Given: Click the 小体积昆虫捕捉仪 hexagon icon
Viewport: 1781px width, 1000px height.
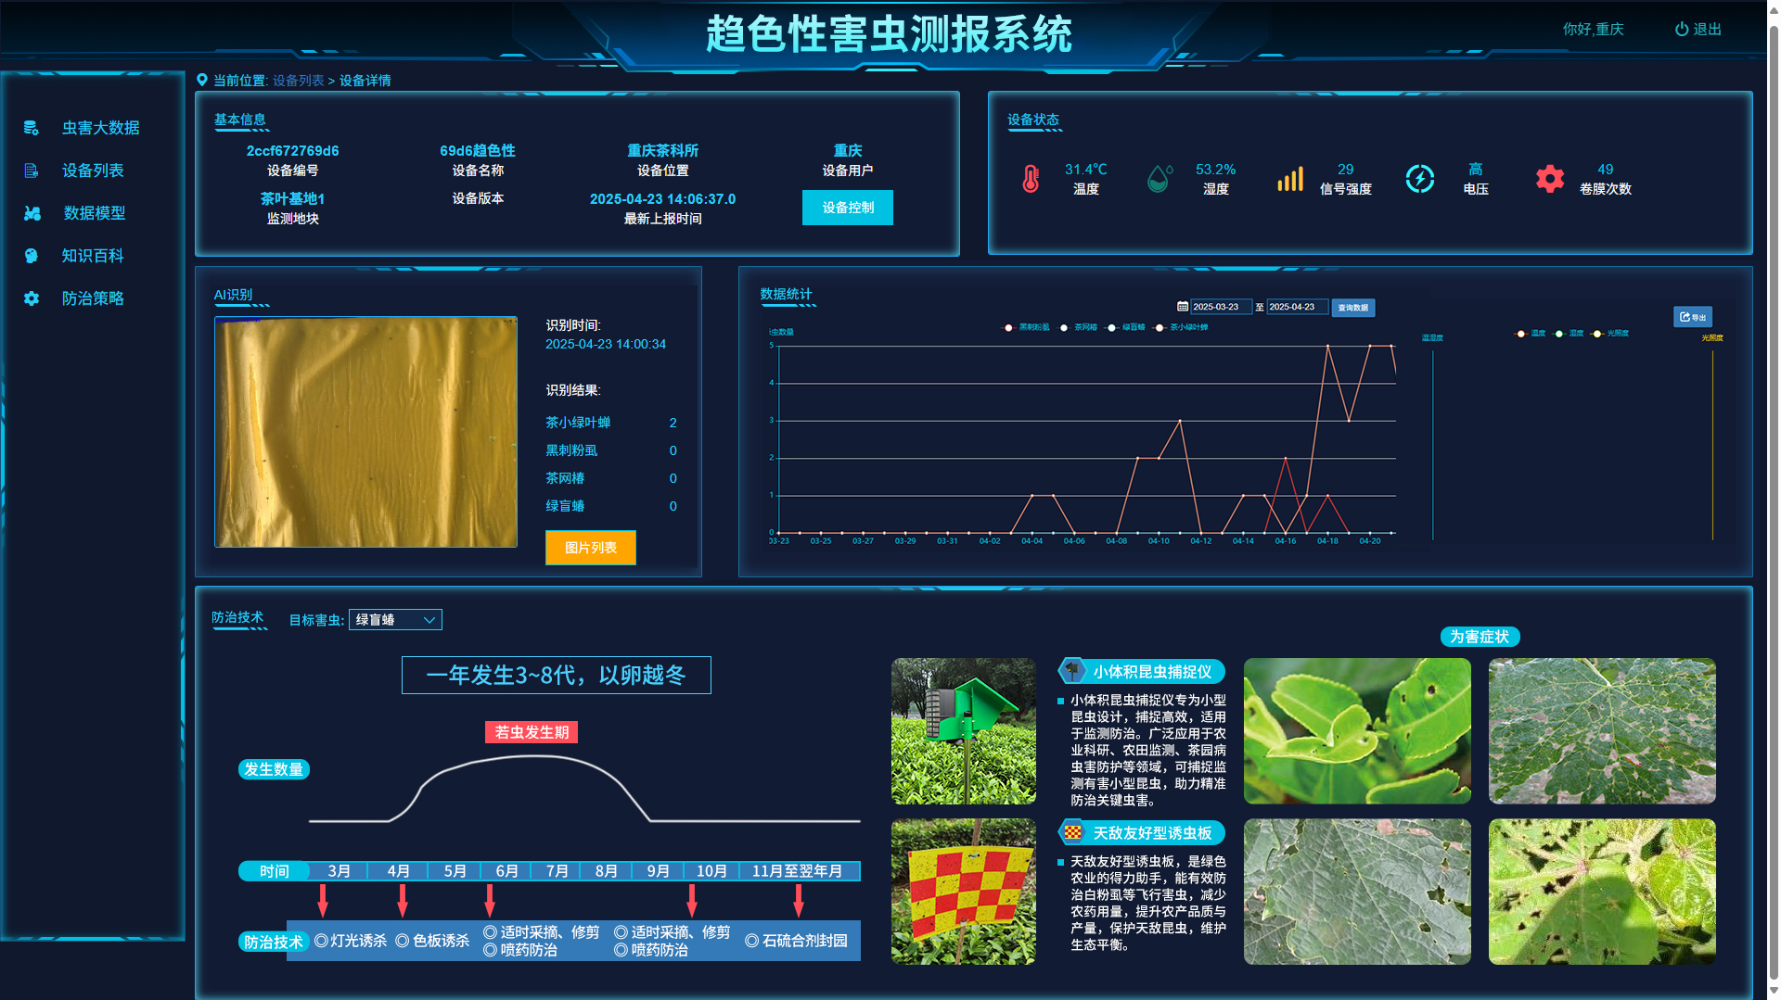Looking at the screenshot, I should click(x=1072, y=670).
